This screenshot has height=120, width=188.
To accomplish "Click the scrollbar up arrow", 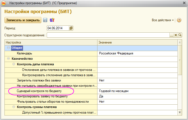I will point(180,42).
